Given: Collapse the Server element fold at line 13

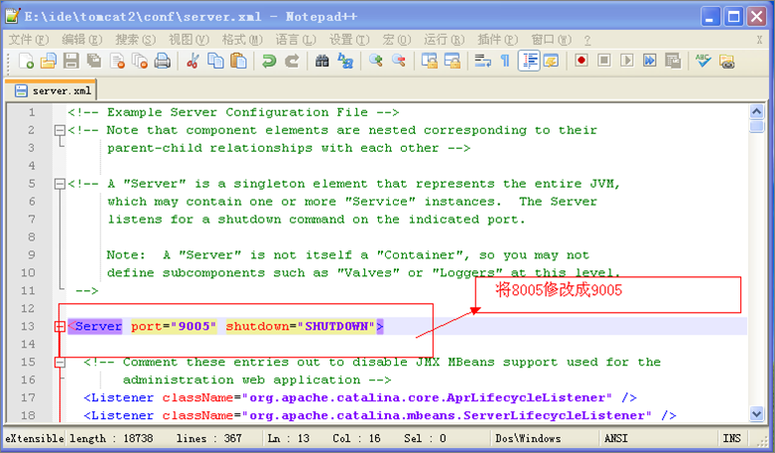Looking at the screenshot, I should [60, 327].
